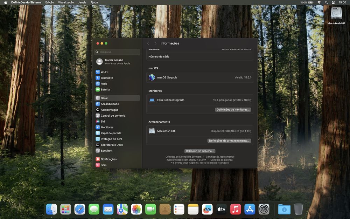Open Spotlight search in menu bar
The height and width of the screenshot is (219, 350).
(x=326, y=2)
